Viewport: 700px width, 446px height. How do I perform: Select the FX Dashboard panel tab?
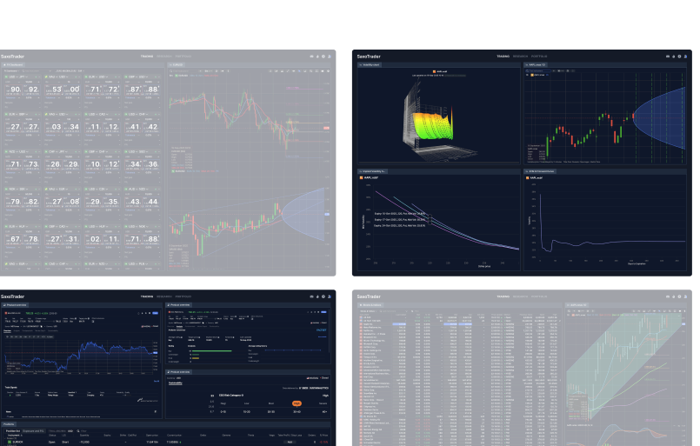(x=13, y=64)
